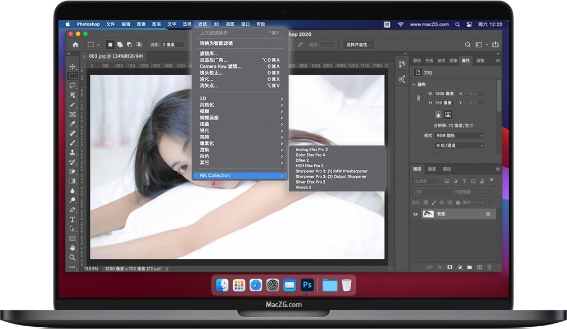Select the Move tool
The image size is (567, 329).
point(72,67)
